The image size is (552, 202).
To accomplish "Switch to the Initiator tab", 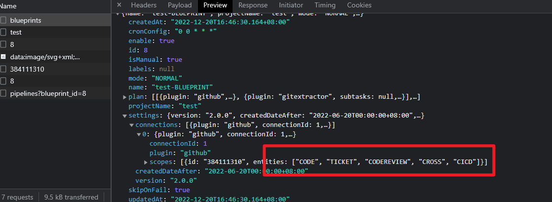I will (291, 5).
